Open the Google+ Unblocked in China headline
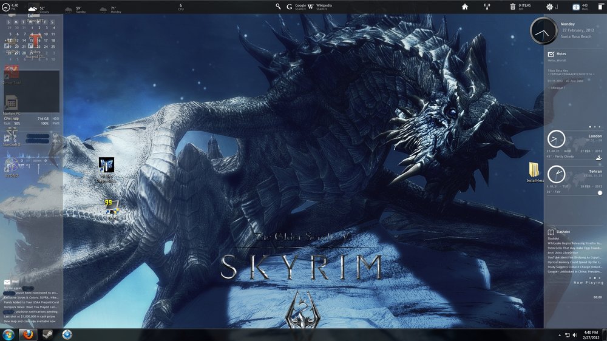The width and height of the screenshot is (607, 341). click(574, 272)
